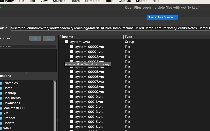Click the group file icon for system_..vtu

[x=67, y=42]
